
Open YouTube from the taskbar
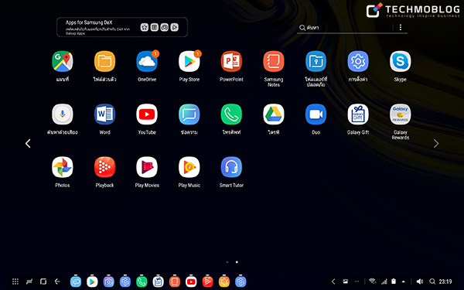tap(191, 281)
